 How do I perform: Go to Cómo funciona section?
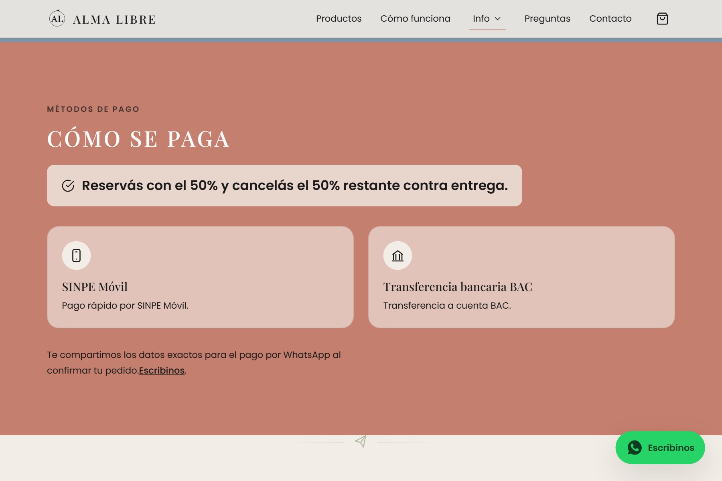point(415,19)
